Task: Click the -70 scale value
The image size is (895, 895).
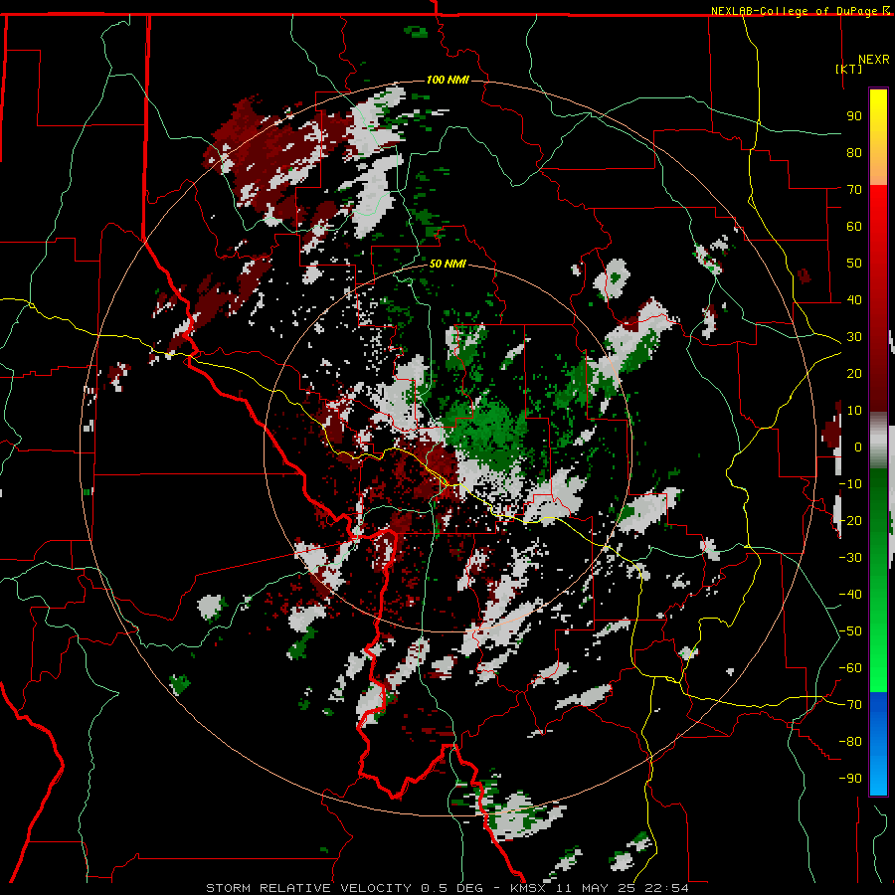Action: pos(850,705)
